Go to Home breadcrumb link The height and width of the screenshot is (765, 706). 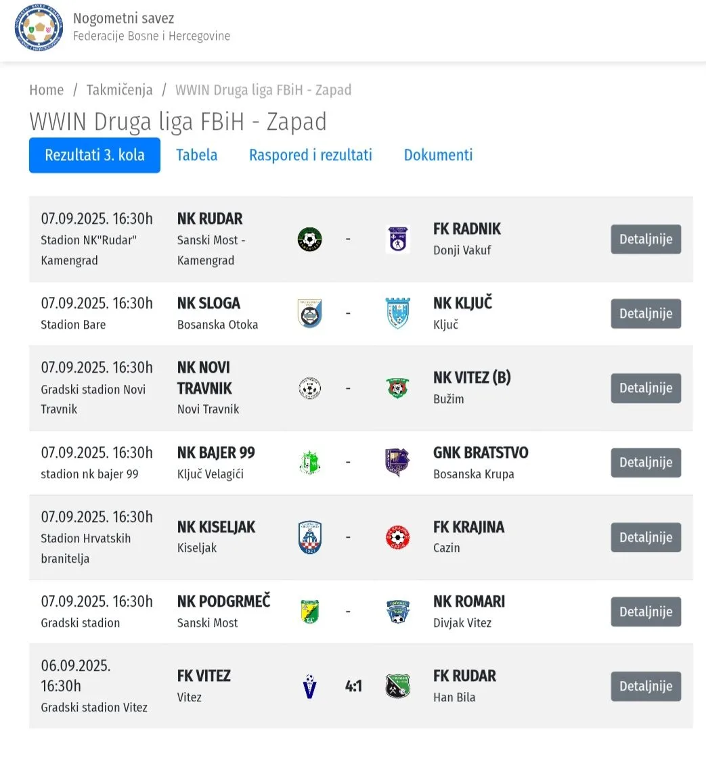[x=47, y=90]
